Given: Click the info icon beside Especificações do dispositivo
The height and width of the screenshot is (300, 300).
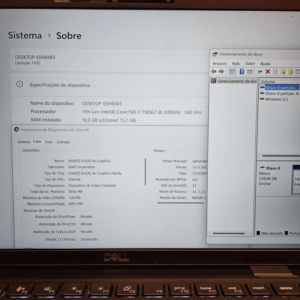Looking at the screenshot, I should 19,84.
